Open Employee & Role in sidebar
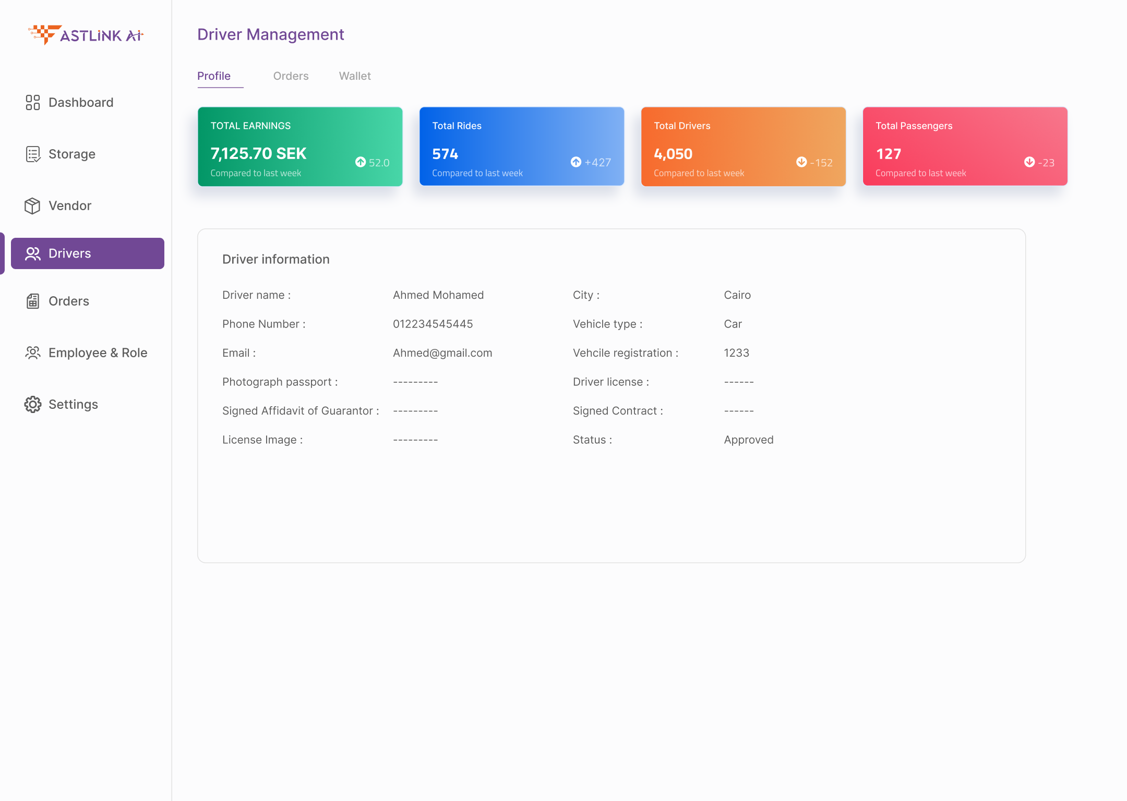The height and width of the screenshot is (801, 1127). [98, 353]
